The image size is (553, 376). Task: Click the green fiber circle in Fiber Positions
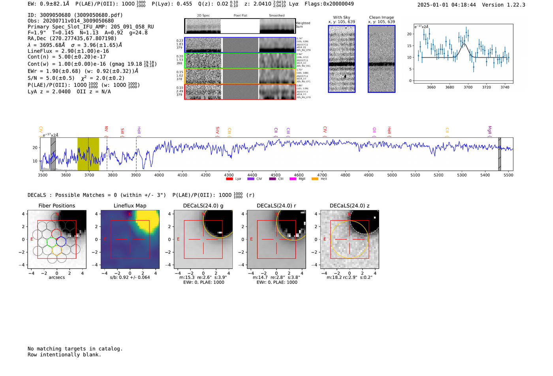[x=52, y=242]
